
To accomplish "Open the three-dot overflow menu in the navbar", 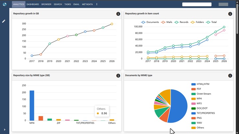I will [97, 4].
